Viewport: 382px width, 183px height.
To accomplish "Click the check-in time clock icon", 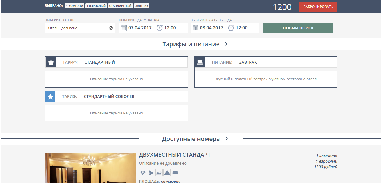I will (159, 28).
